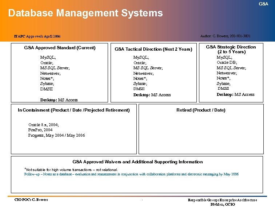
Task: Select 'MySQL;' in Approved Standard box
Action: click(48, 58)
